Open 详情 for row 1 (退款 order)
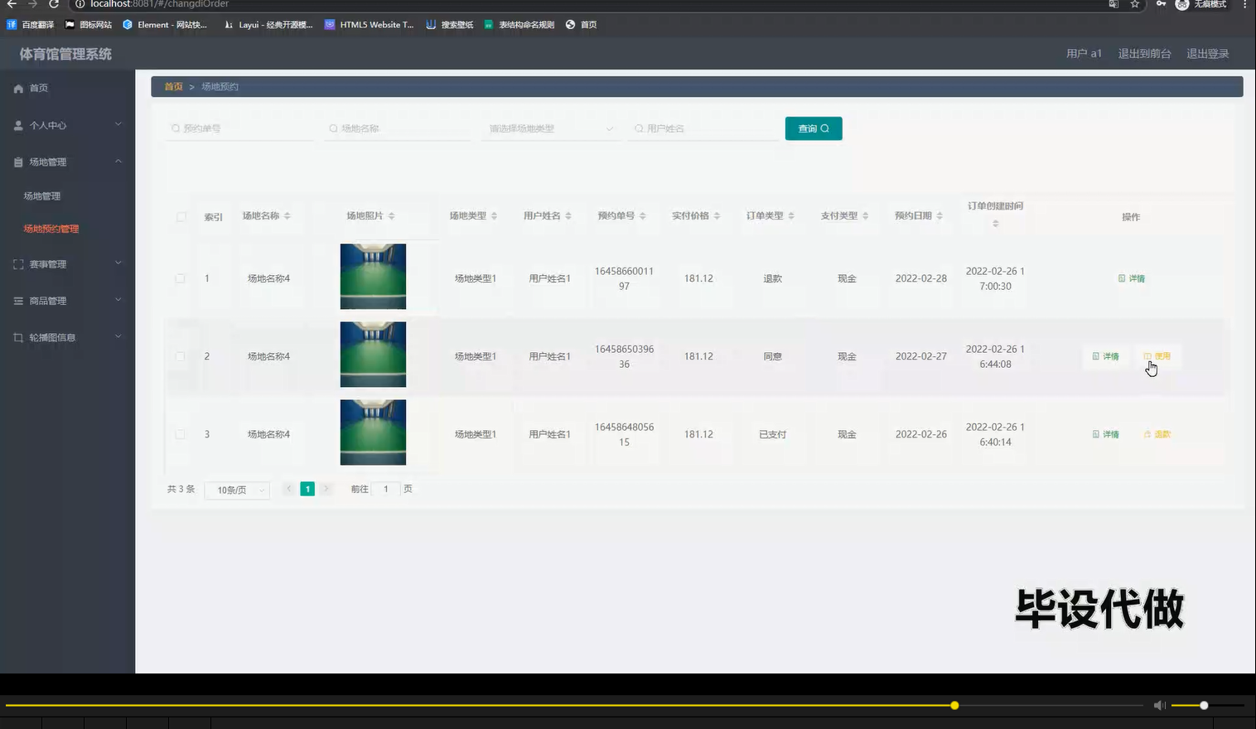 point(1132,278)
